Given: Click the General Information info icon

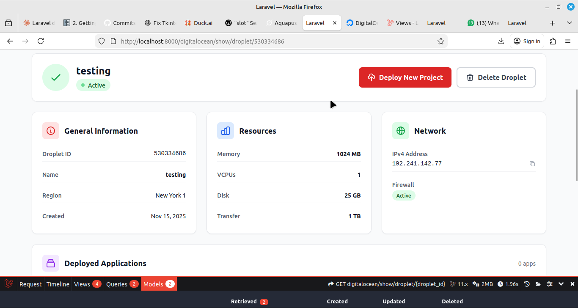Looking at the screenshot, I should (x=50, y=131).
